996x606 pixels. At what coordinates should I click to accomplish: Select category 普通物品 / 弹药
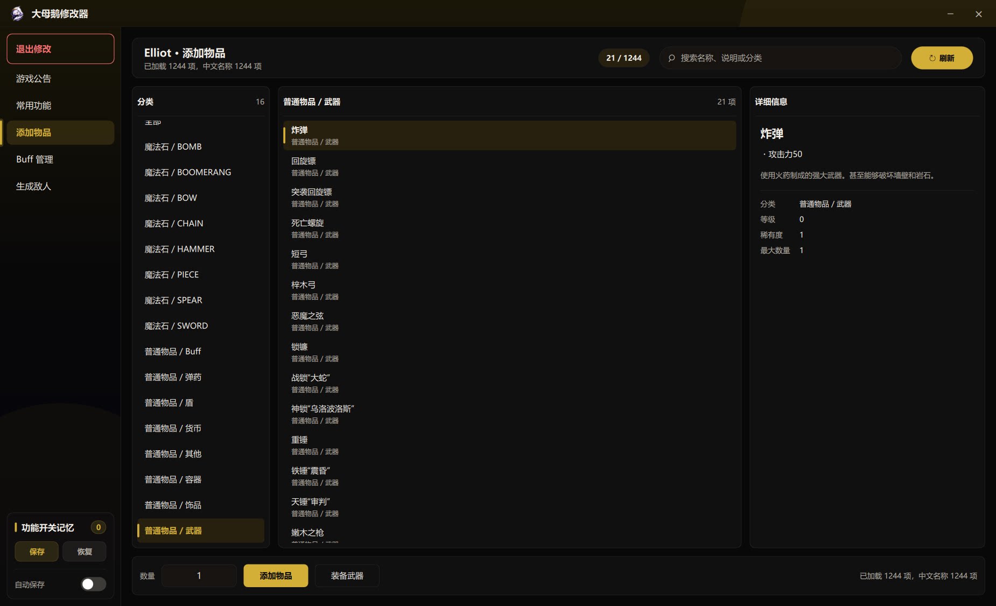[x=201, y=377]
